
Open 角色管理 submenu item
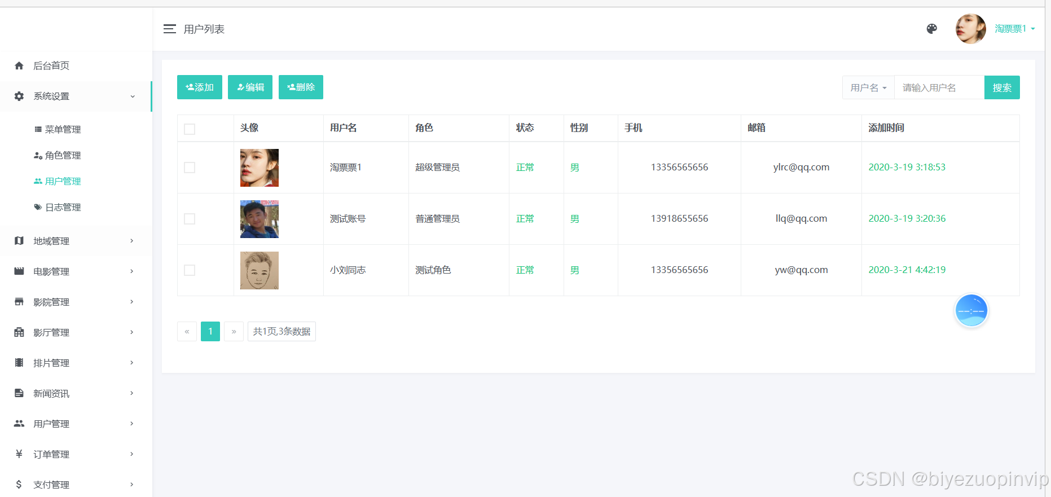[x=58, y=155]
